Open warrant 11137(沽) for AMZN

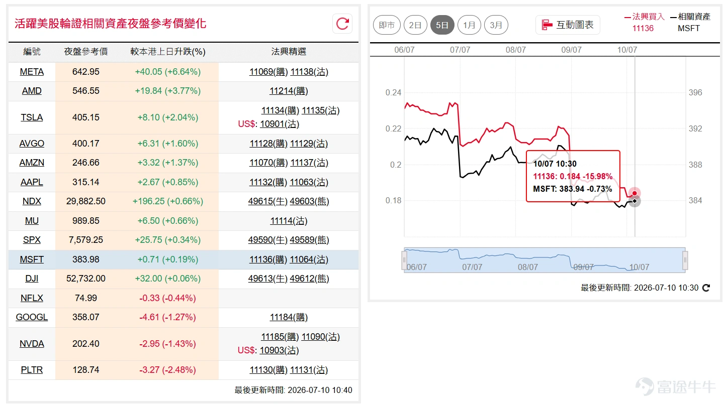[x=309, y=163]
